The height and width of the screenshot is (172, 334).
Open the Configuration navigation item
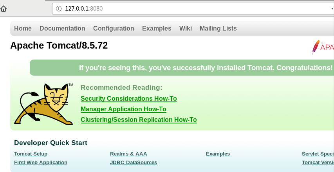114,28
